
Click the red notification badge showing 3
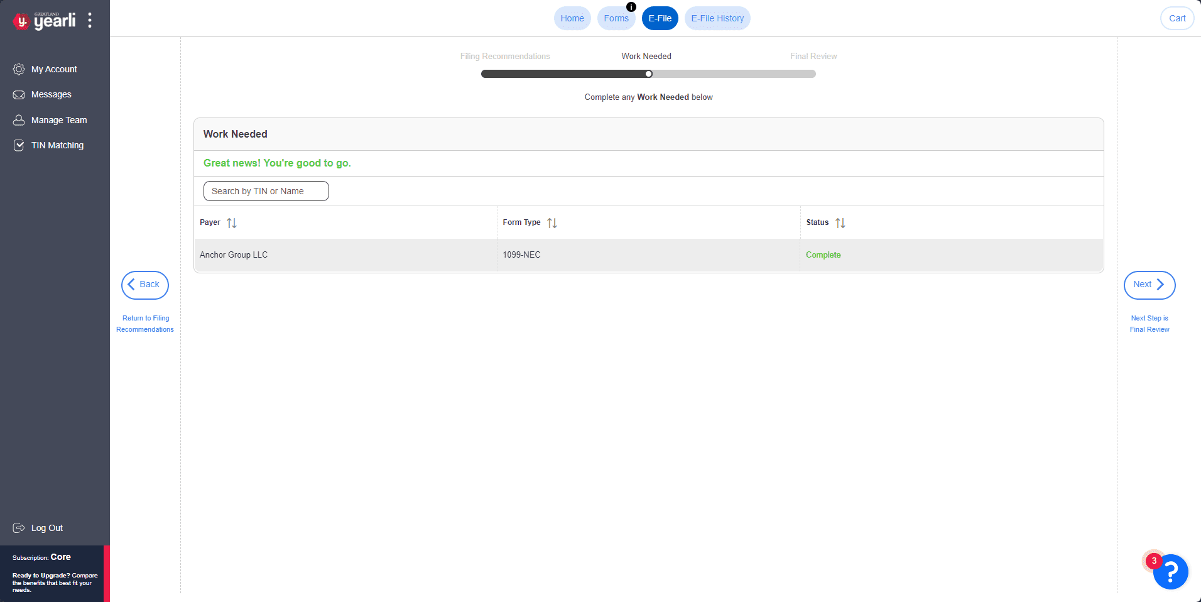click(1154, 561)
